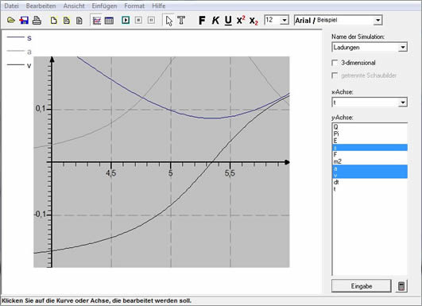Toggle italic K formatting

tap(215, 20)
